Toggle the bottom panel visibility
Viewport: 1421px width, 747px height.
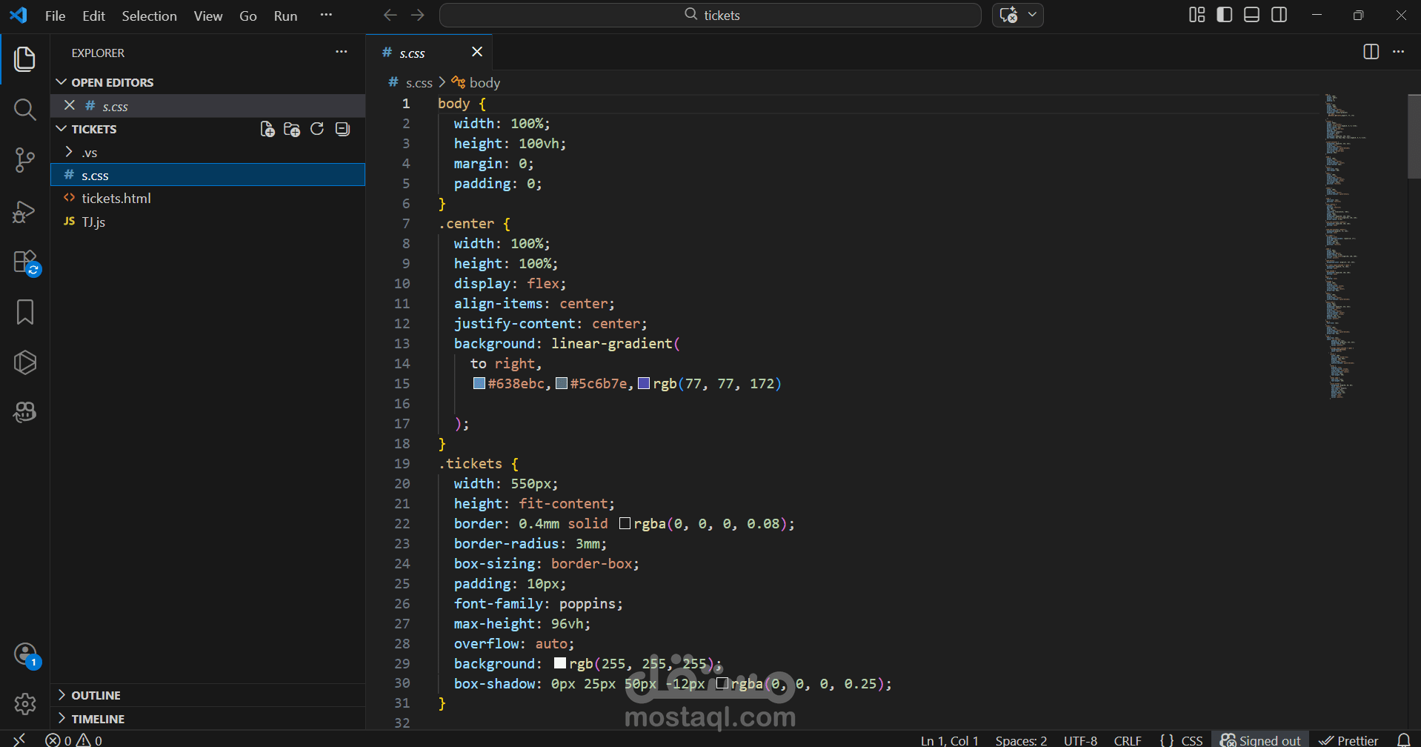tap(1251, 15)
